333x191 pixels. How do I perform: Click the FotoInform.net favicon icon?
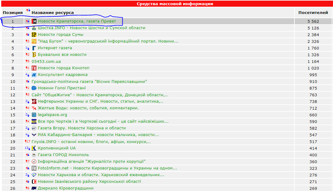tap(34, 168)
